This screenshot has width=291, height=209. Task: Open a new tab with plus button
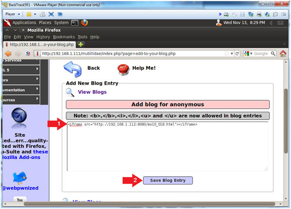tap(81, 45)
